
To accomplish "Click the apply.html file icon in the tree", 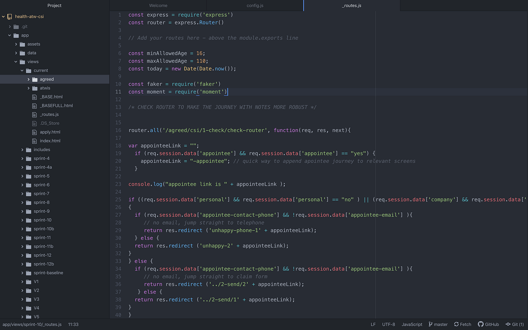I will pos(34,132).
